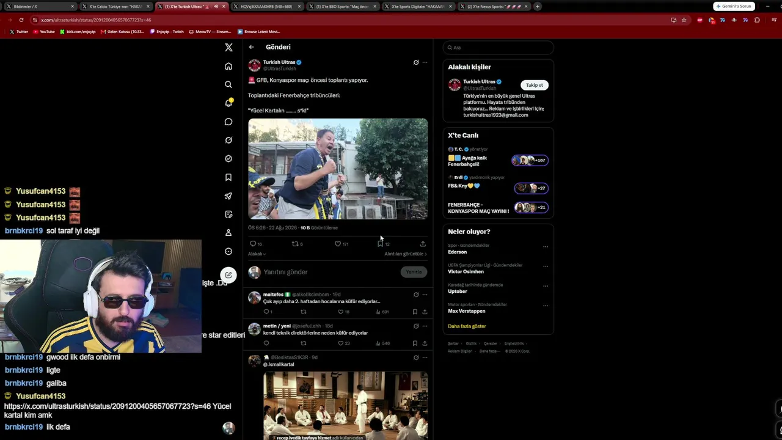Screen dimensions: 782x440
Task: Switch to the X'te Sports Digitale tab
Action: click(x=418, y=6)
